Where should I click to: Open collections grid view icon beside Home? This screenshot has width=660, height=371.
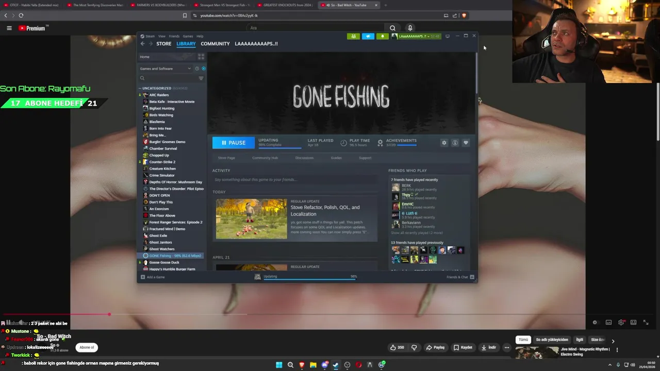201,57
